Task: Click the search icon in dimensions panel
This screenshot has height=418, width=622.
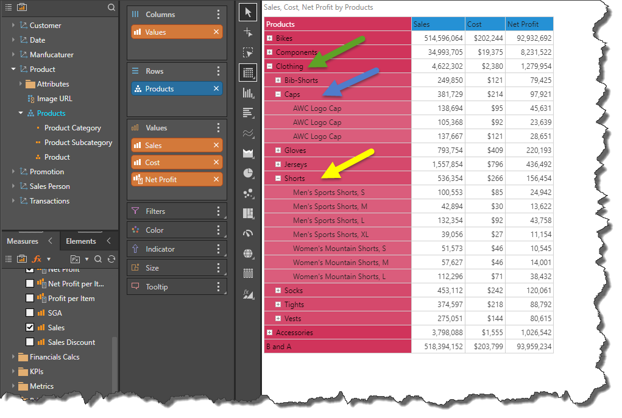Action: coord(111,7)
